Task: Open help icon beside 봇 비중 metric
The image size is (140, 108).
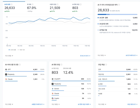Action: coord(32,4)
